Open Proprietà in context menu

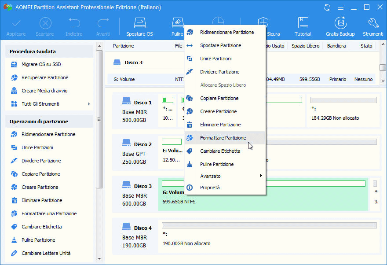pyautogui.click(x=225, y=188)
